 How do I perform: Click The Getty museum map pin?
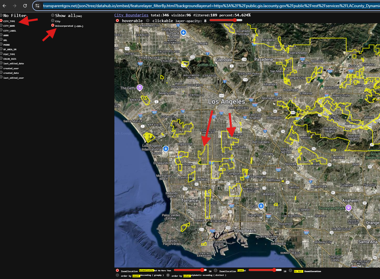pos(140,88)
